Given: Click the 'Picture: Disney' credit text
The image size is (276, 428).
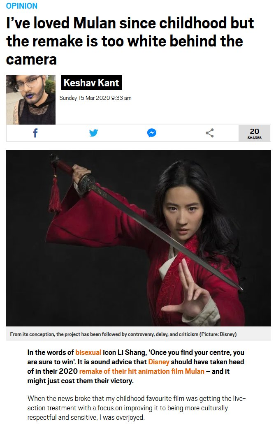Looking at the screenshot, I should [218, 334].
